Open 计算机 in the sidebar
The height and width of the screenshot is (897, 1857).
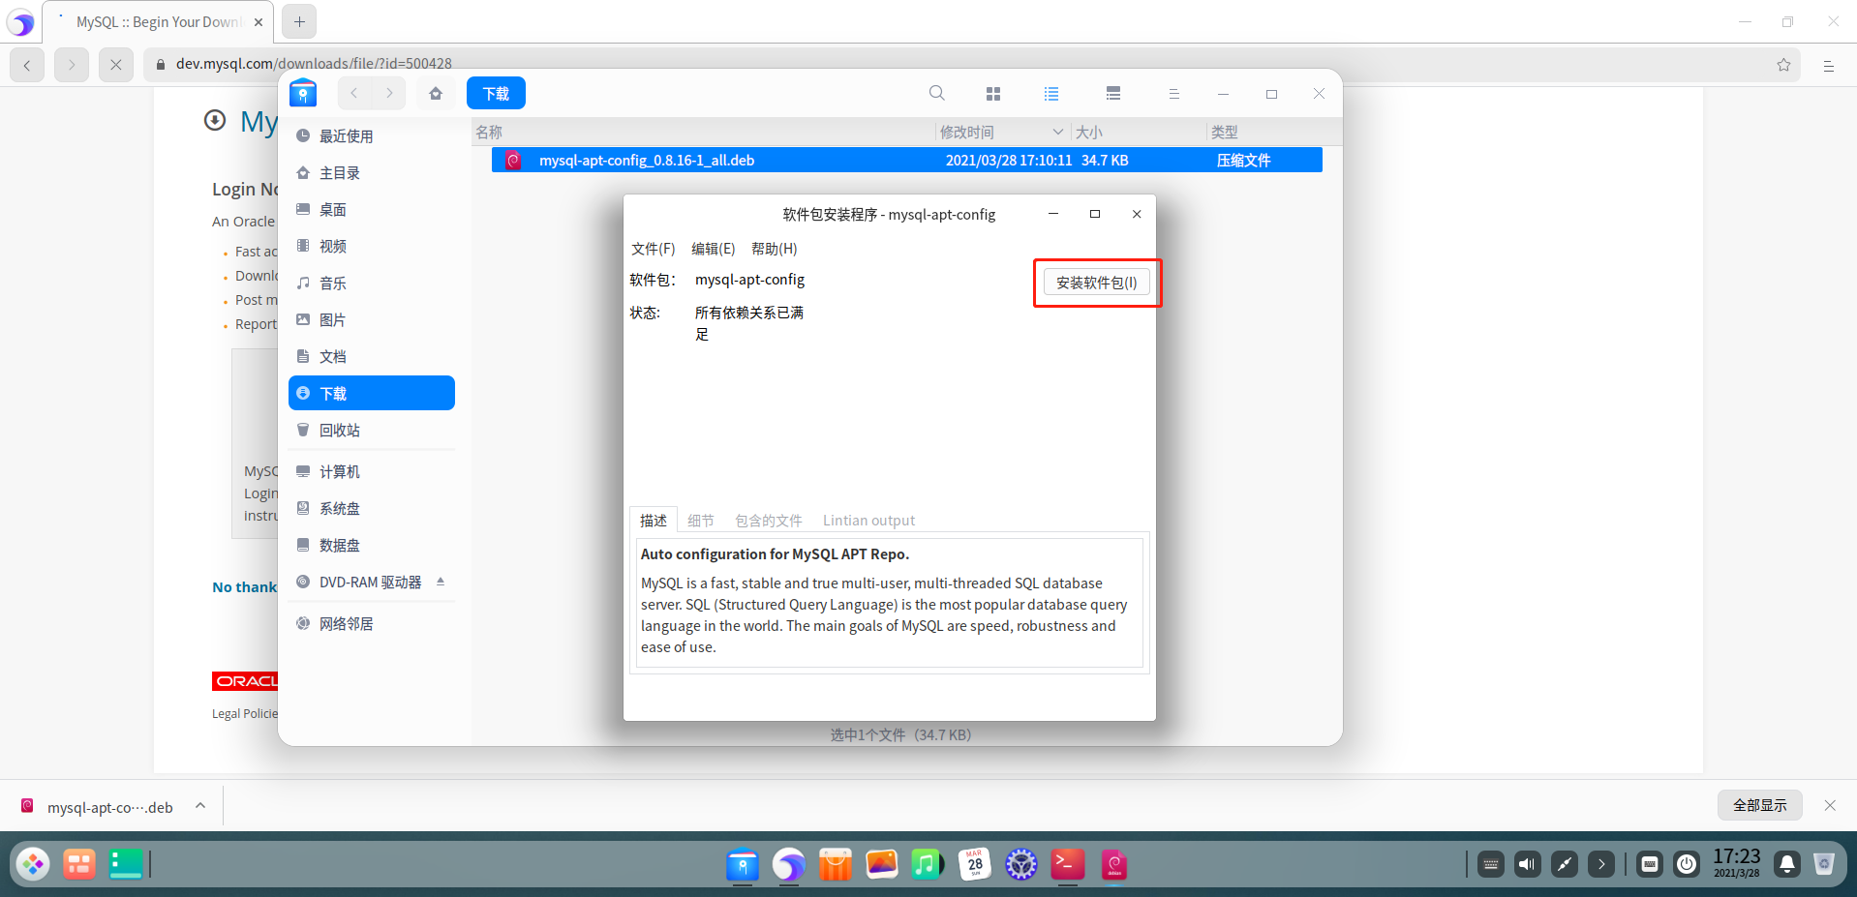pos(372,472)
